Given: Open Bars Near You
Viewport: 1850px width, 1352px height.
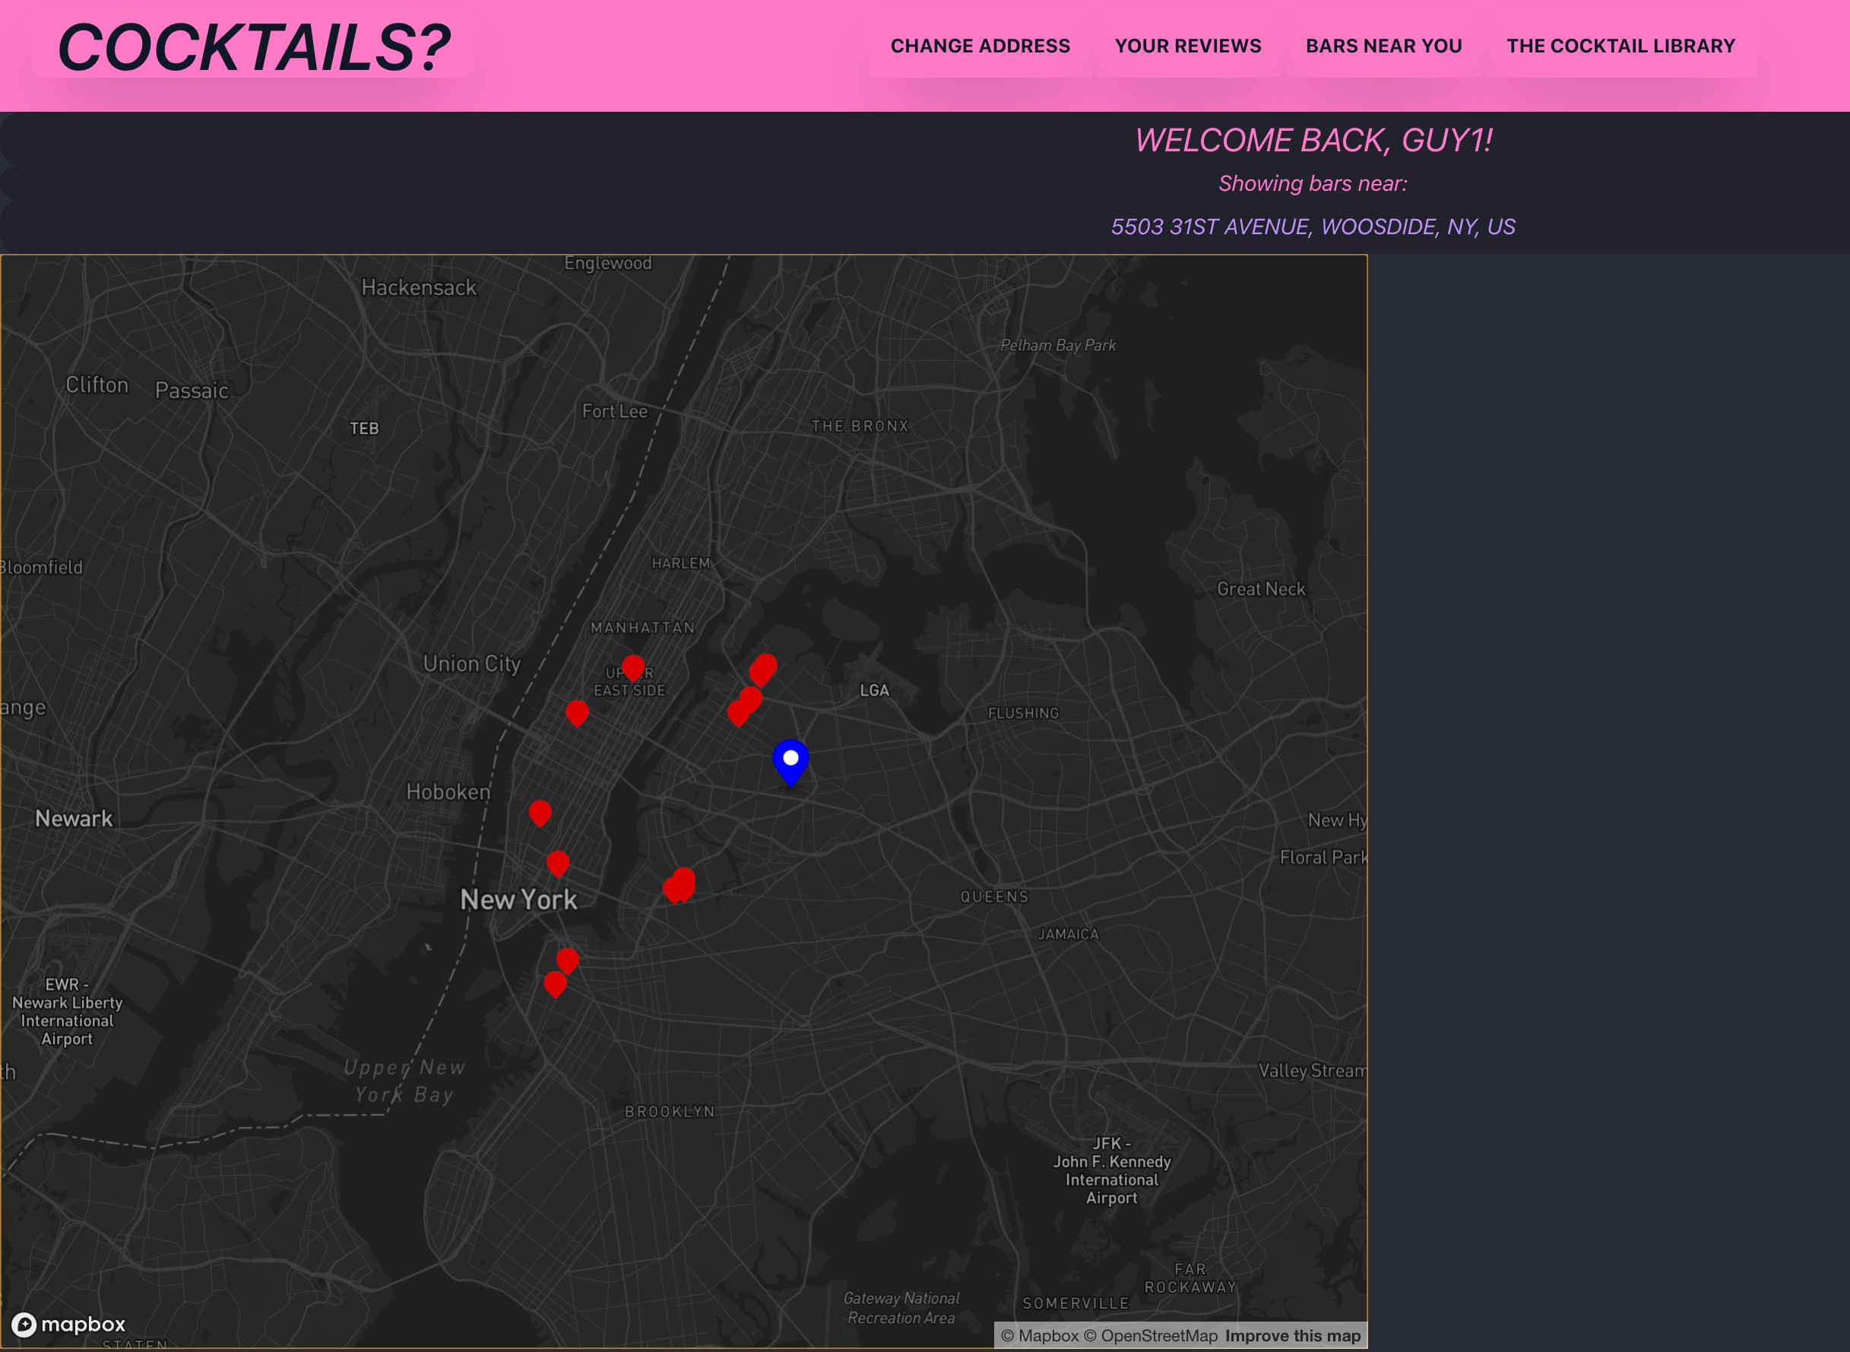Looking at the screenshot, I should (x=1383, y=46).
